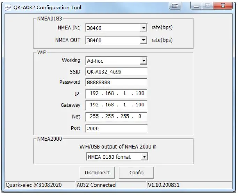This screenshot has height=196, width=238.
Task: Click the Config button
Action: click(x=136, y=173)
